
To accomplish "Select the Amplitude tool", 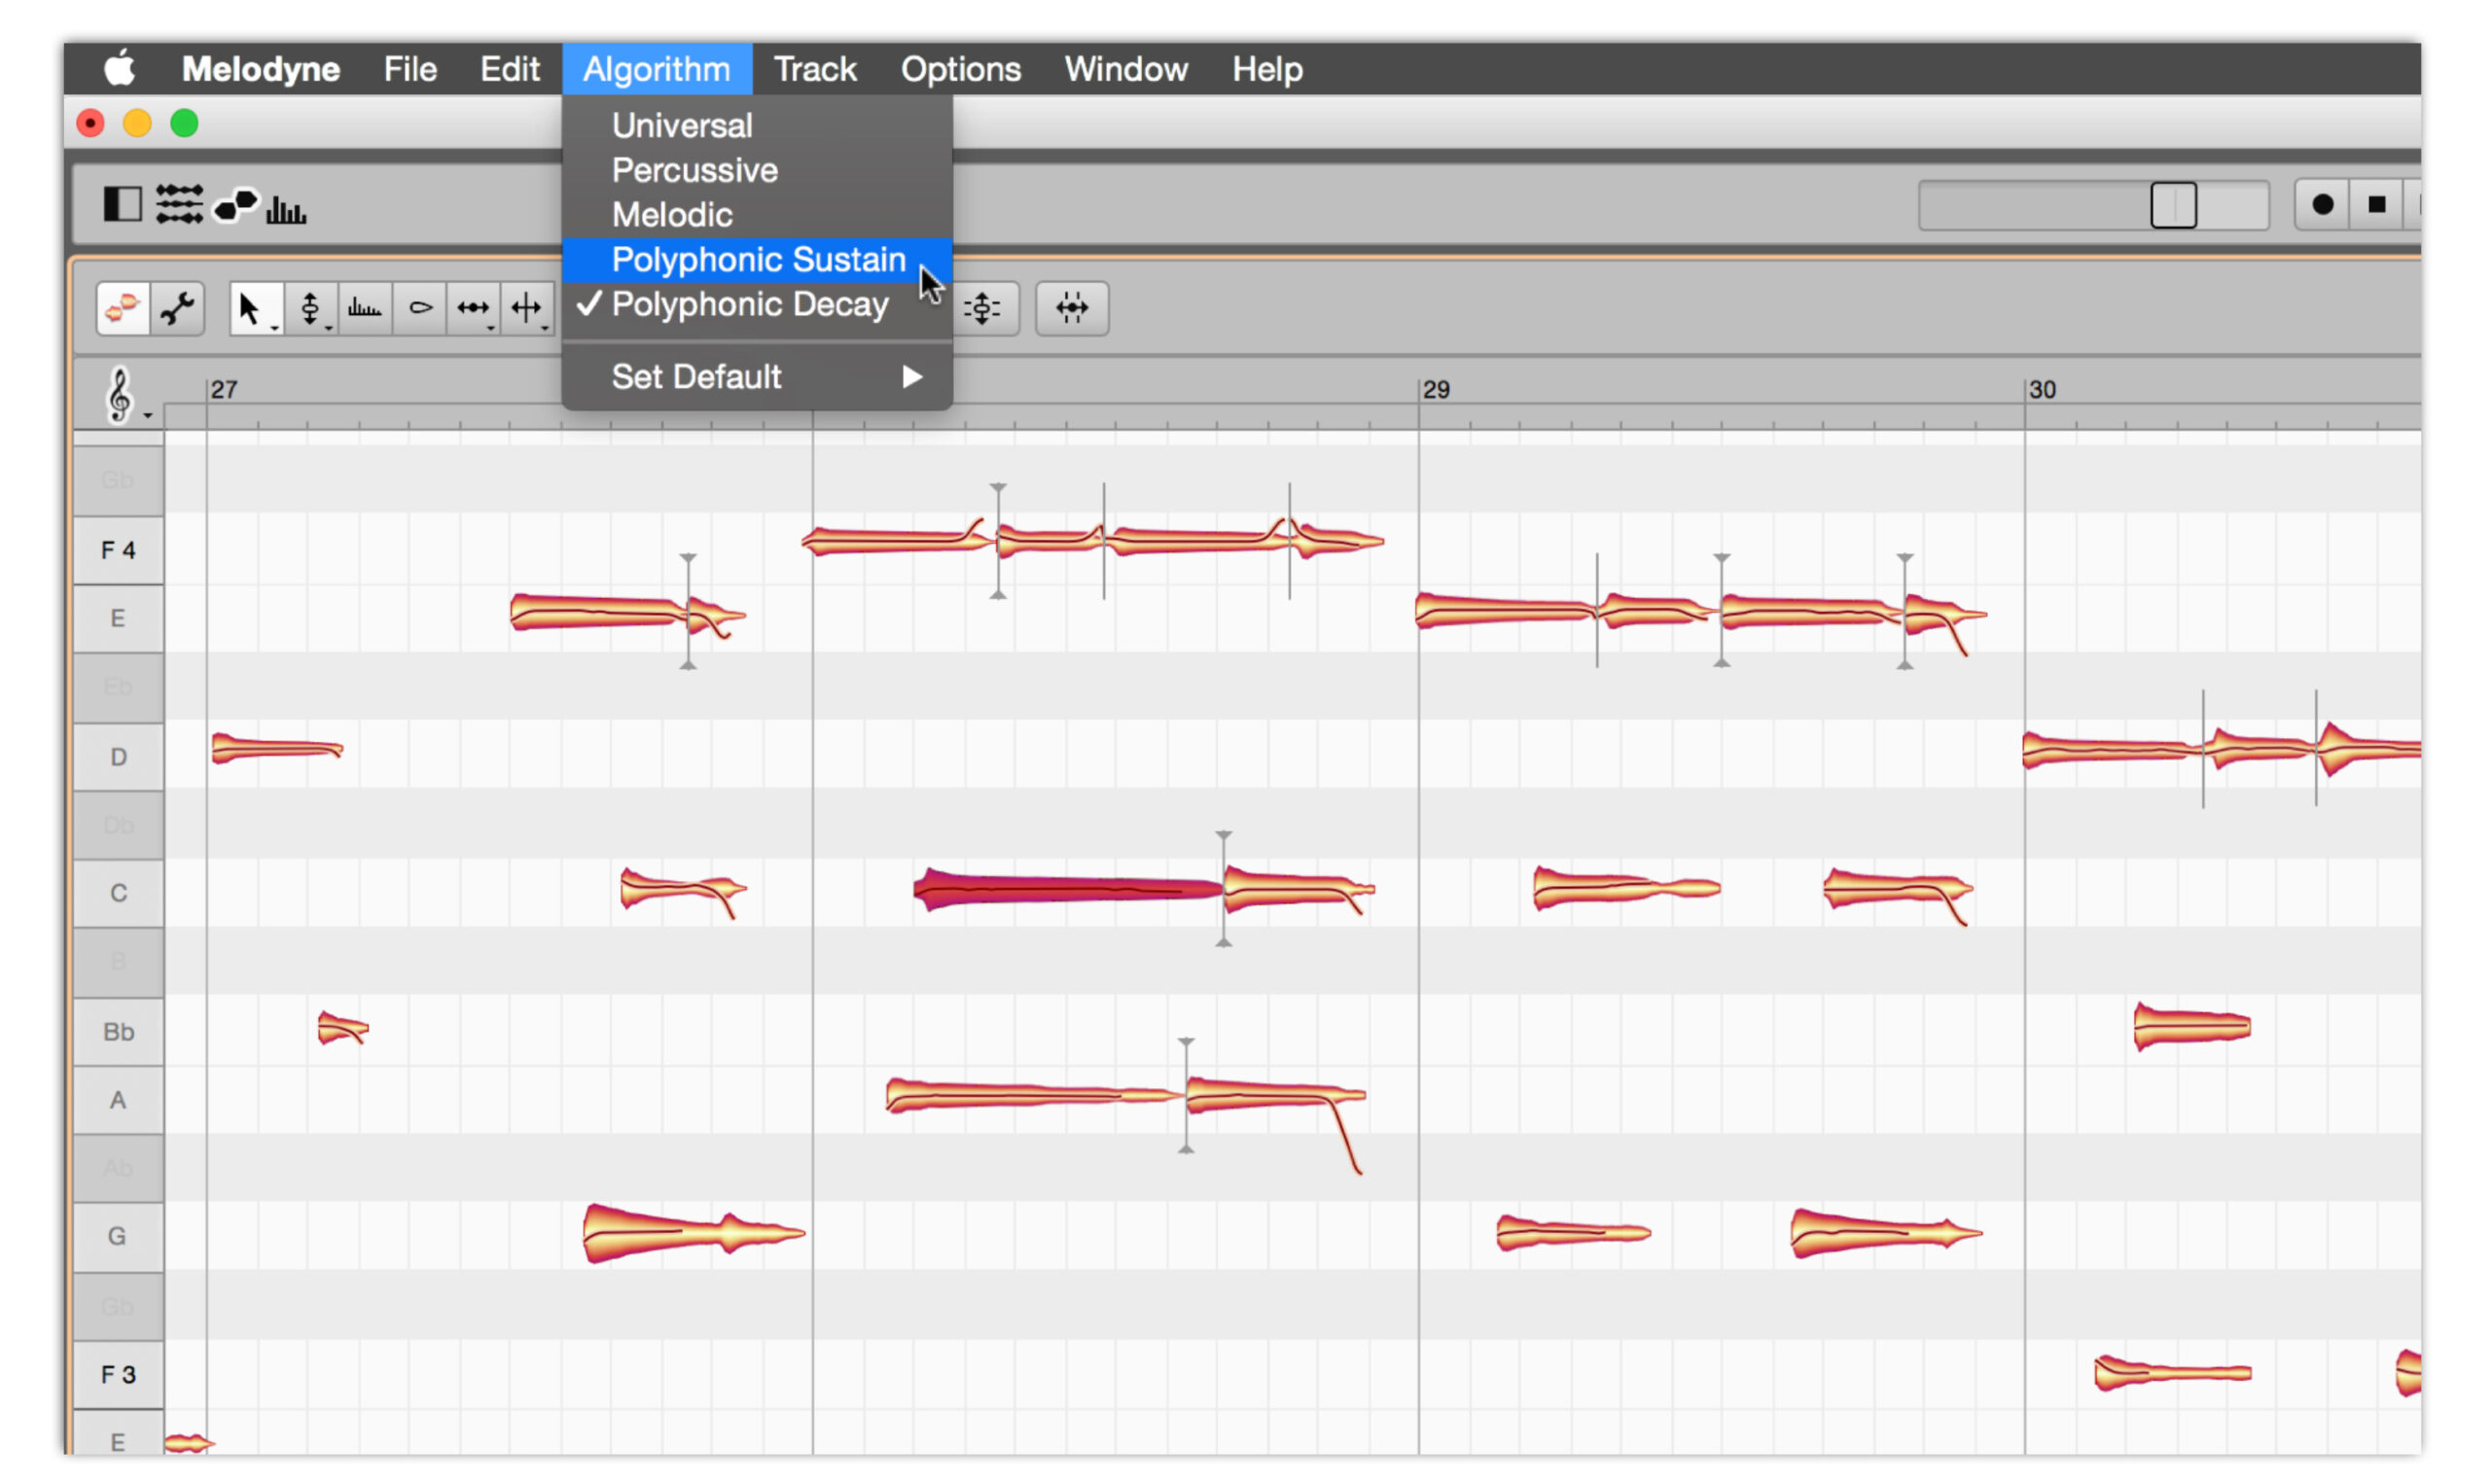I will 420,308.
